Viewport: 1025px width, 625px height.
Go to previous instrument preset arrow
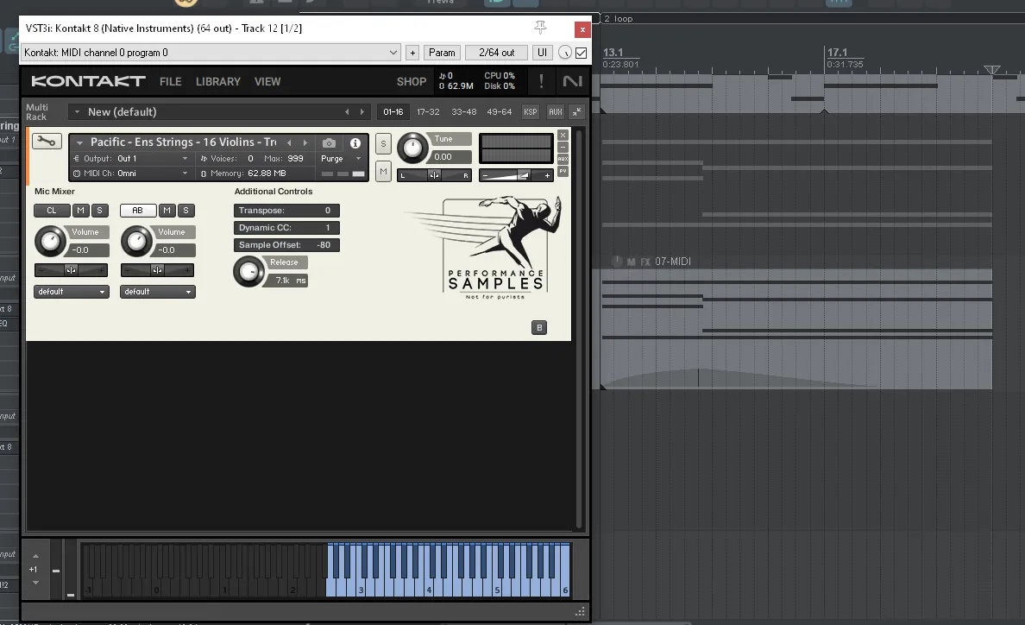(289, 142)
